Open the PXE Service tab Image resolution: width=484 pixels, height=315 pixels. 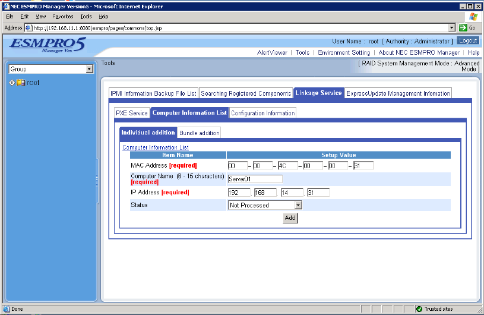(132, 113)
